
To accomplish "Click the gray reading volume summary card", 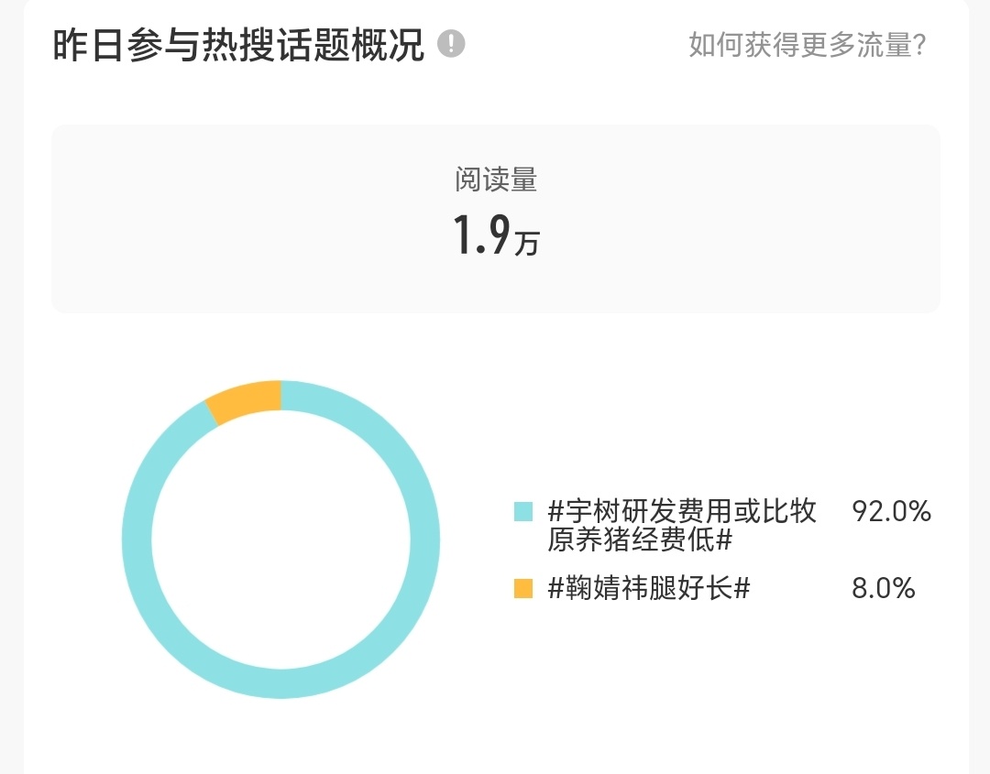I will [x=496, y=218].
